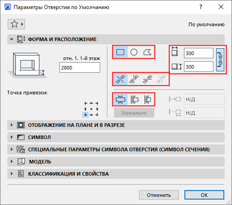
Task: Click the Классификация и свойства panel icon
Action: (x=21, y=174)
